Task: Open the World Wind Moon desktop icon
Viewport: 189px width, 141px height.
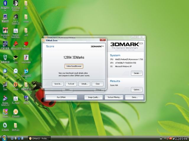Action: click(x=16, y=5)
